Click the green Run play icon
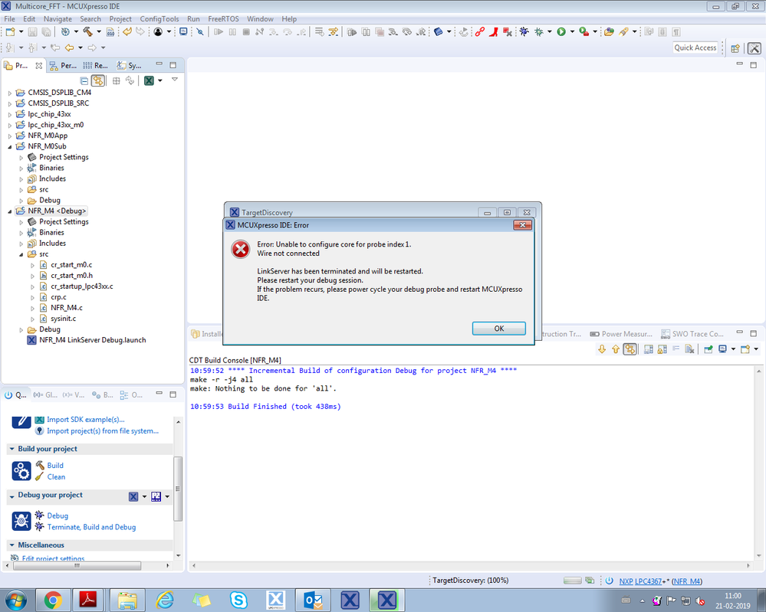766x612 pixels. (561, 31)
